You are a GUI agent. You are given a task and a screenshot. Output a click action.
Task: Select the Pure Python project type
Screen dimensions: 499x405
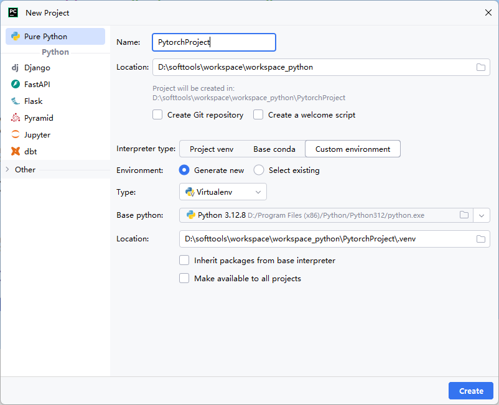(x=55, y=37)
